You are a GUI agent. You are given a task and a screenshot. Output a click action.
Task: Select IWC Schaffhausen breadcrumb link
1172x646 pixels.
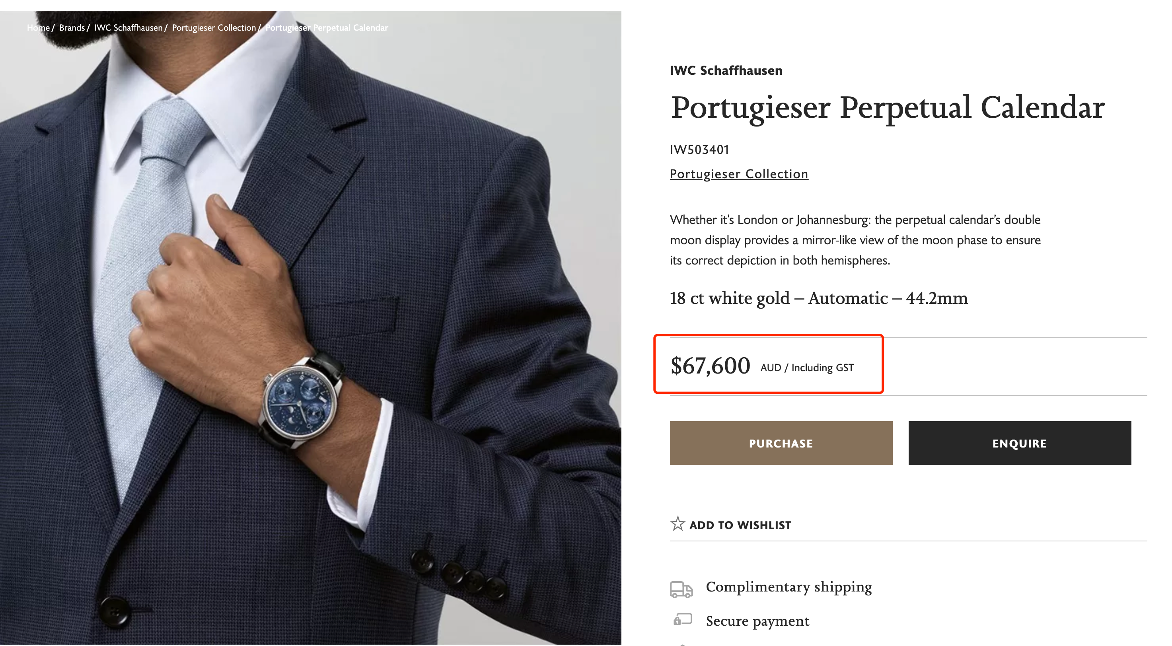point(128,28)
